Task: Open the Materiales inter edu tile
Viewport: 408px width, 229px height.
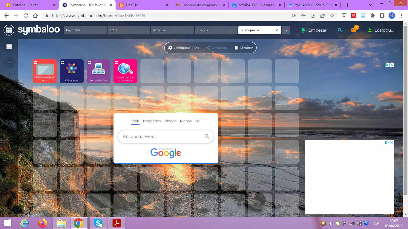Action: [x=45, y=71]
